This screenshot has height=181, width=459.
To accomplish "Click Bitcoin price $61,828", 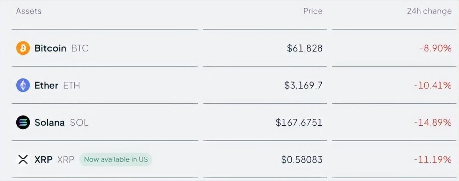I will 305,48.
